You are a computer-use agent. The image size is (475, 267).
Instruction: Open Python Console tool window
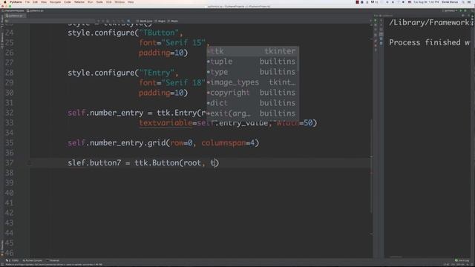[33, 260]
